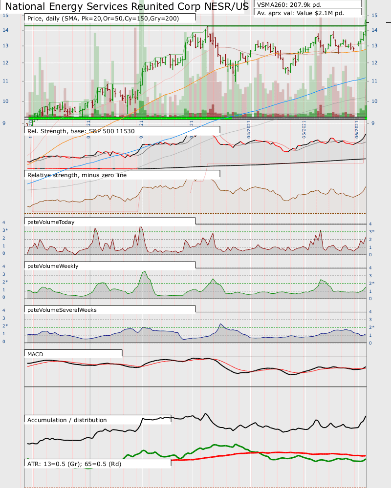The width and height of the screenshot is (391, 488).
Task: Click '3*' on peteVolumeToday left axis
Action: pyautogui.click(x=5, y=230)
